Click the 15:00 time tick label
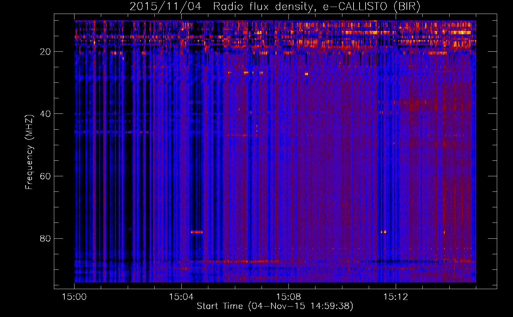Viewport: 513px width, 317px height. point(75,297)
